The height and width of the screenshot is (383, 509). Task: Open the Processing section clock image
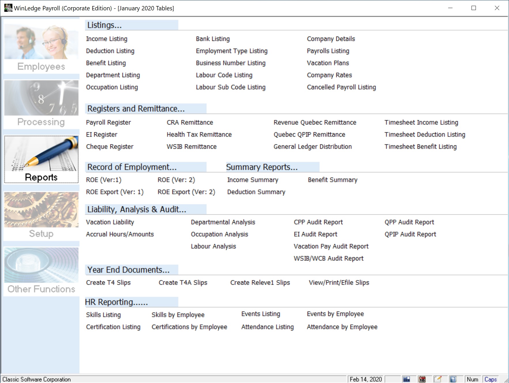coord(41,98)
